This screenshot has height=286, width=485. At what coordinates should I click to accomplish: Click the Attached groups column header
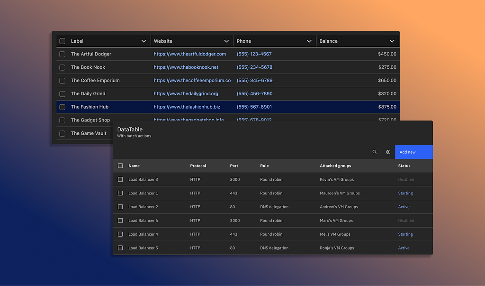tap(335, 166)
